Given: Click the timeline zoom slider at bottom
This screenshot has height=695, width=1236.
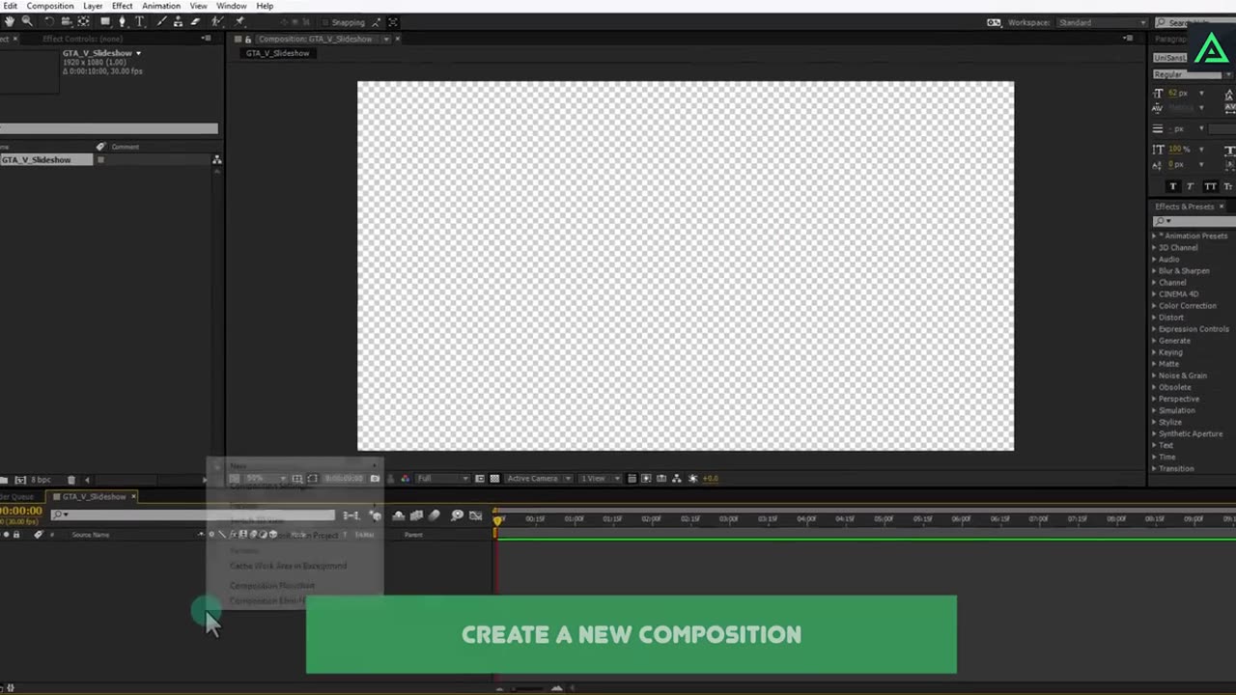Looking at the screenshot, I should tap(529, 688).
